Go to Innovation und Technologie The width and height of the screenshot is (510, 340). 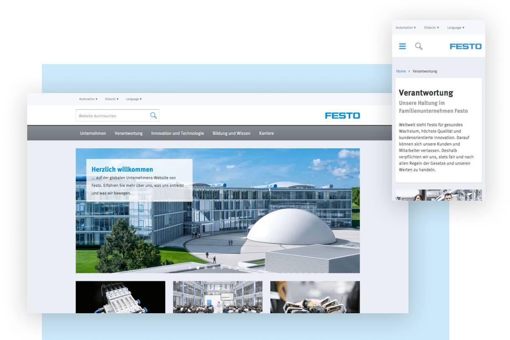177,133
